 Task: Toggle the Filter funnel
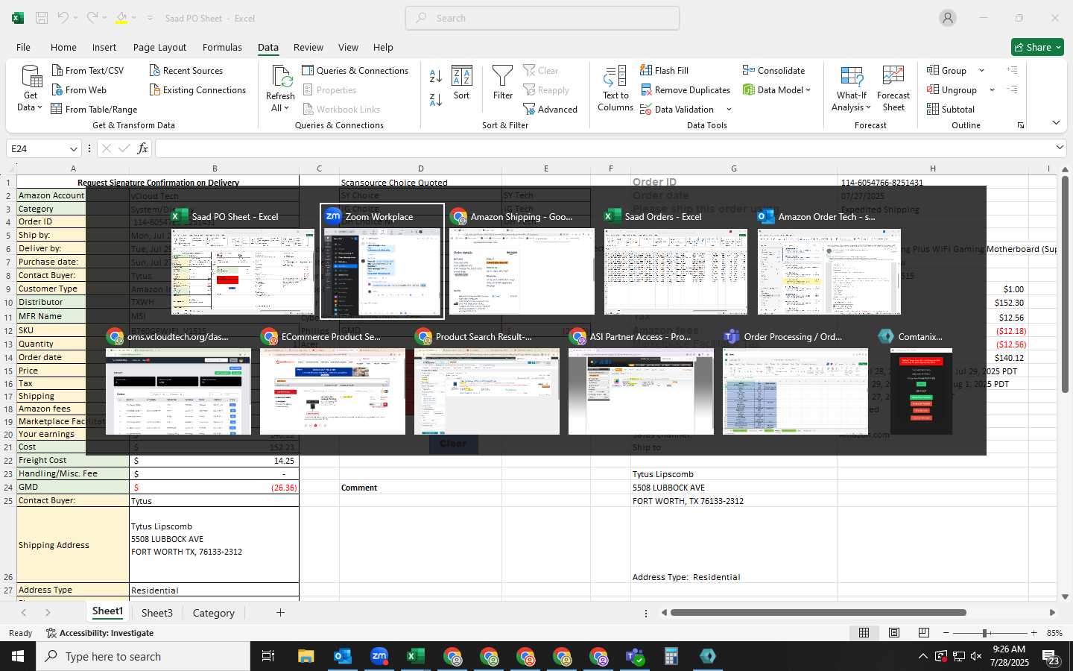tap(503, 83)
